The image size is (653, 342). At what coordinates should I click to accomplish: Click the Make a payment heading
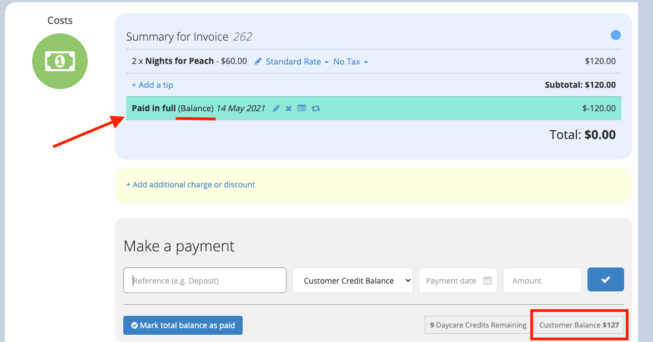coord(179,246)
